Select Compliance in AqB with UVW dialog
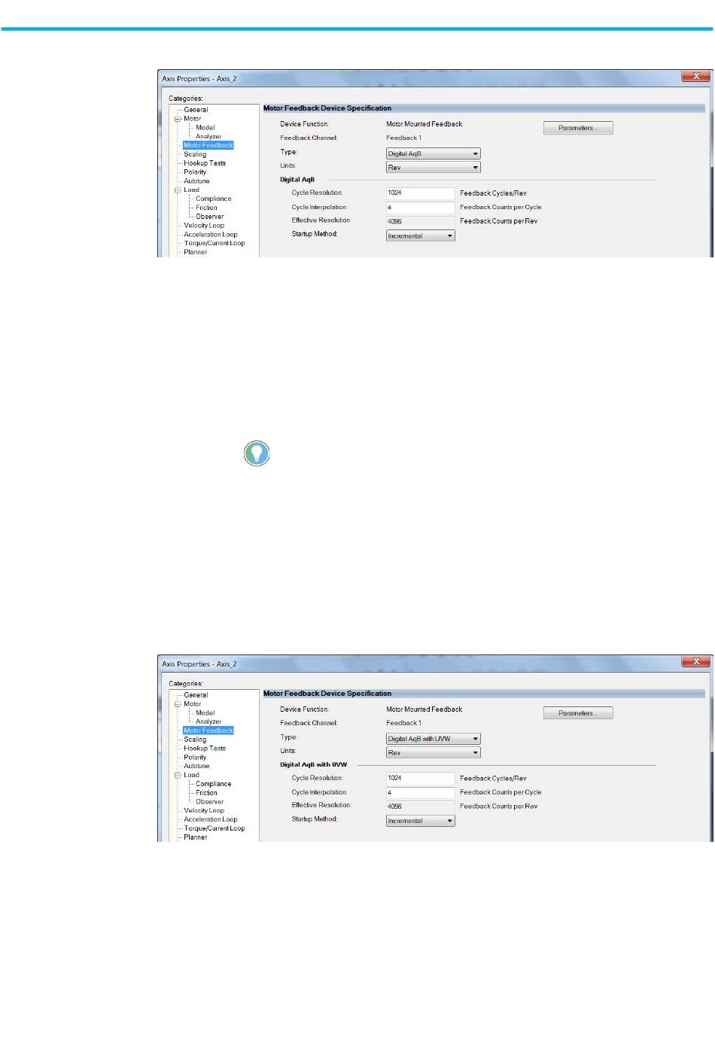This screenshot has height=1051, width=715. (x=214, y=784)
